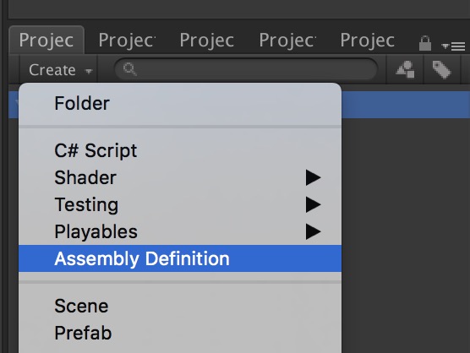
Task: Activate the fourth Project tab
Action: 287,40
